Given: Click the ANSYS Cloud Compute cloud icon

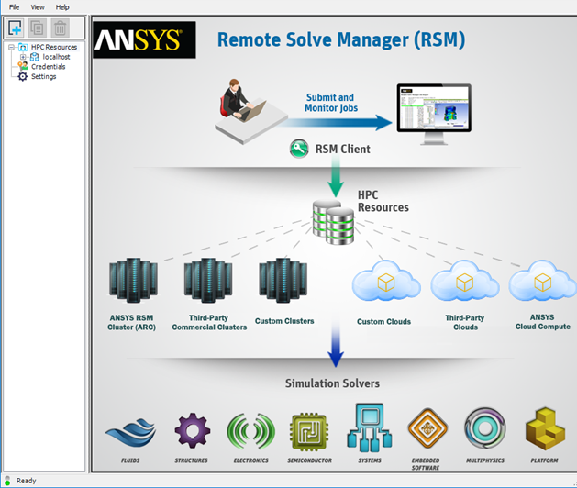Looking at the screenshot, I should (x=542, y=282).
